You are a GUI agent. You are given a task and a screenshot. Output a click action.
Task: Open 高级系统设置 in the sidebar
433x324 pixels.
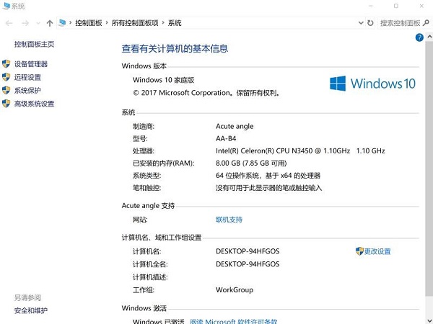tap(34, 104)
